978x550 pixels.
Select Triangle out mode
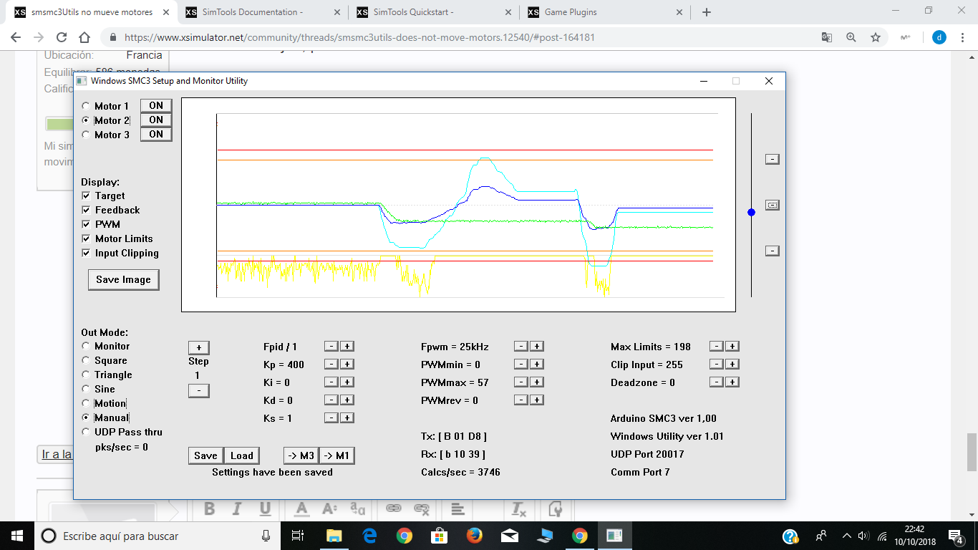[x=86, y=375]
